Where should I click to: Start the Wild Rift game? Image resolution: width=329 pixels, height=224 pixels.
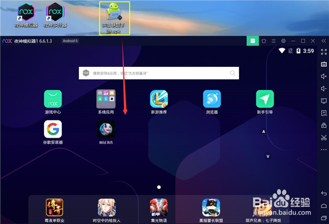click(105, 129)
